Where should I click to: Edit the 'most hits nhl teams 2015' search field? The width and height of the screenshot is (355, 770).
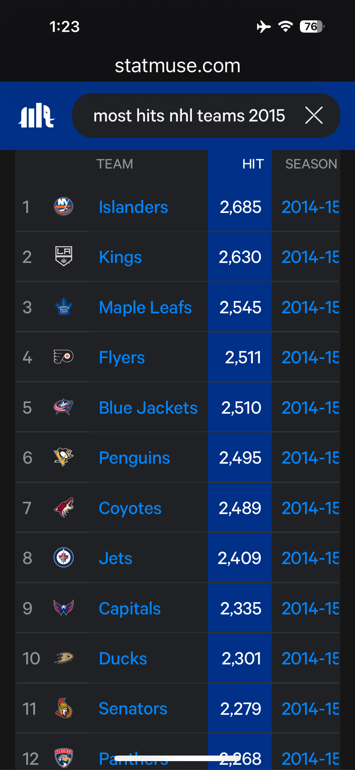189,116
